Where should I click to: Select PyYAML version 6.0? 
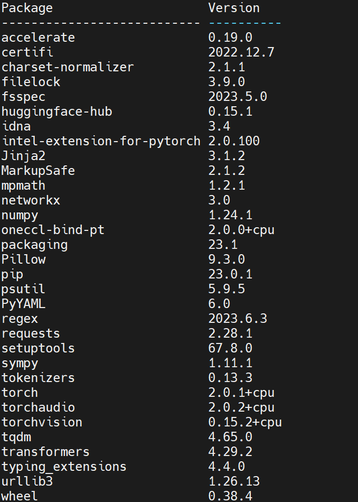coord(219,303)
